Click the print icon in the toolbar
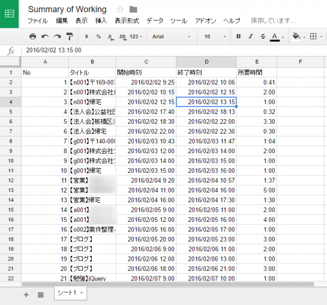This screenshot has height=305, width=327. pos(33,37)
